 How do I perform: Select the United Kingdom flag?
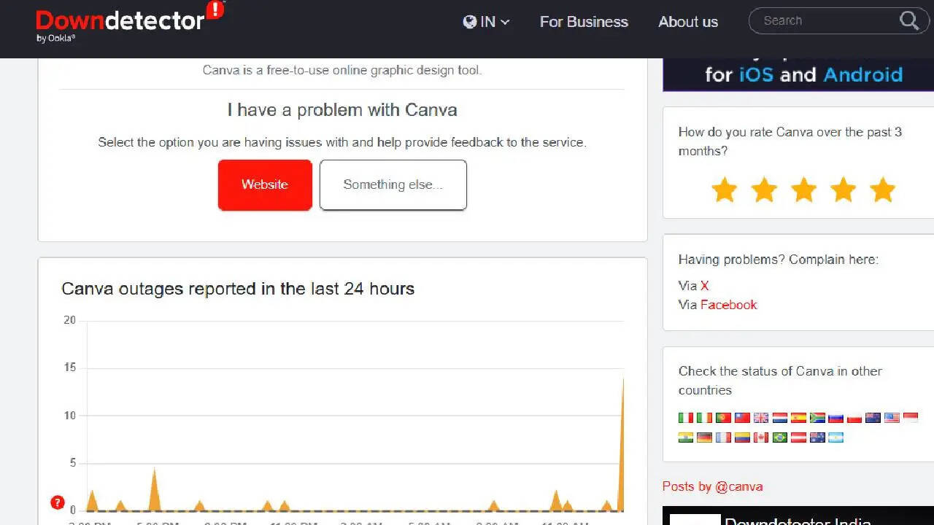761,418
